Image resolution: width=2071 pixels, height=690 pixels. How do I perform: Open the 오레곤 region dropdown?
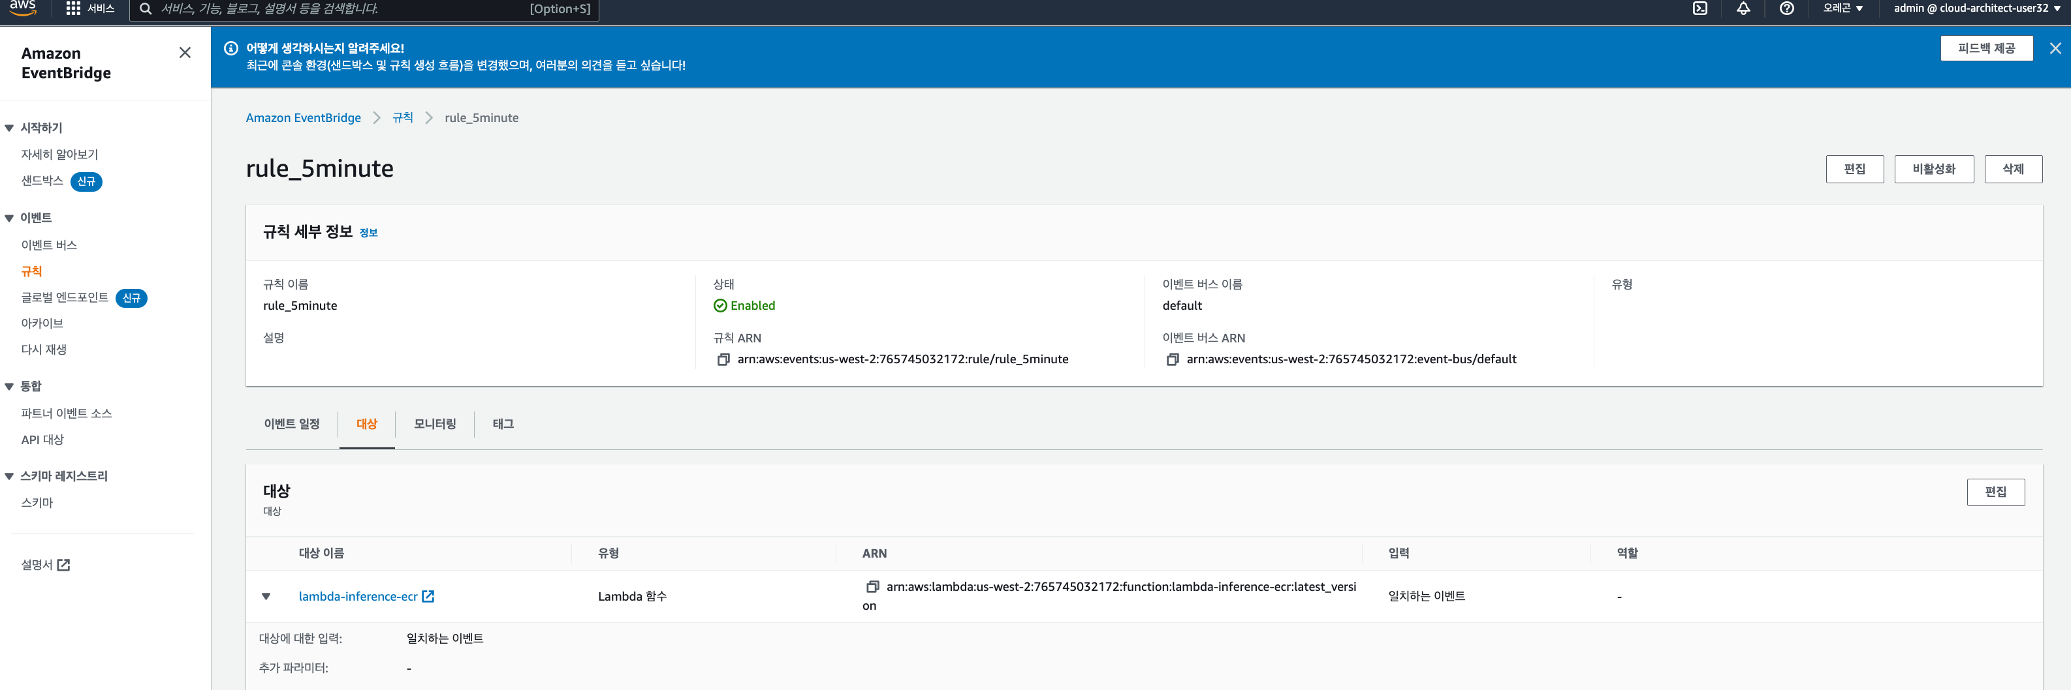(1842, 8)
